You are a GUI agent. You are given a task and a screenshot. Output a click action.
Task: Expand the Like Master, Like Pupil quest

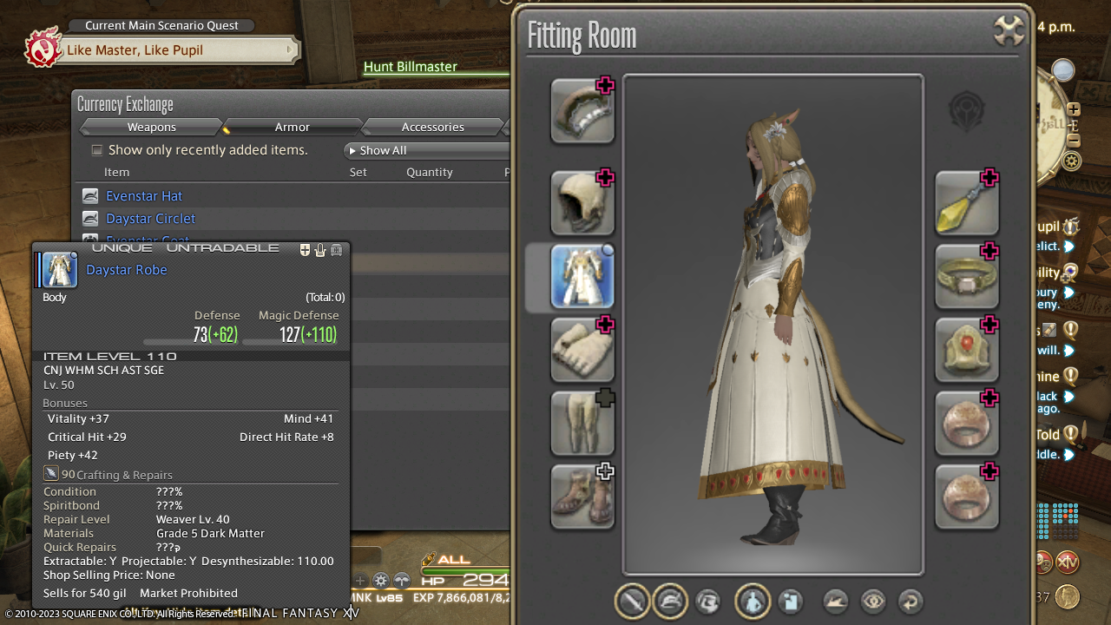pos(174,50)
